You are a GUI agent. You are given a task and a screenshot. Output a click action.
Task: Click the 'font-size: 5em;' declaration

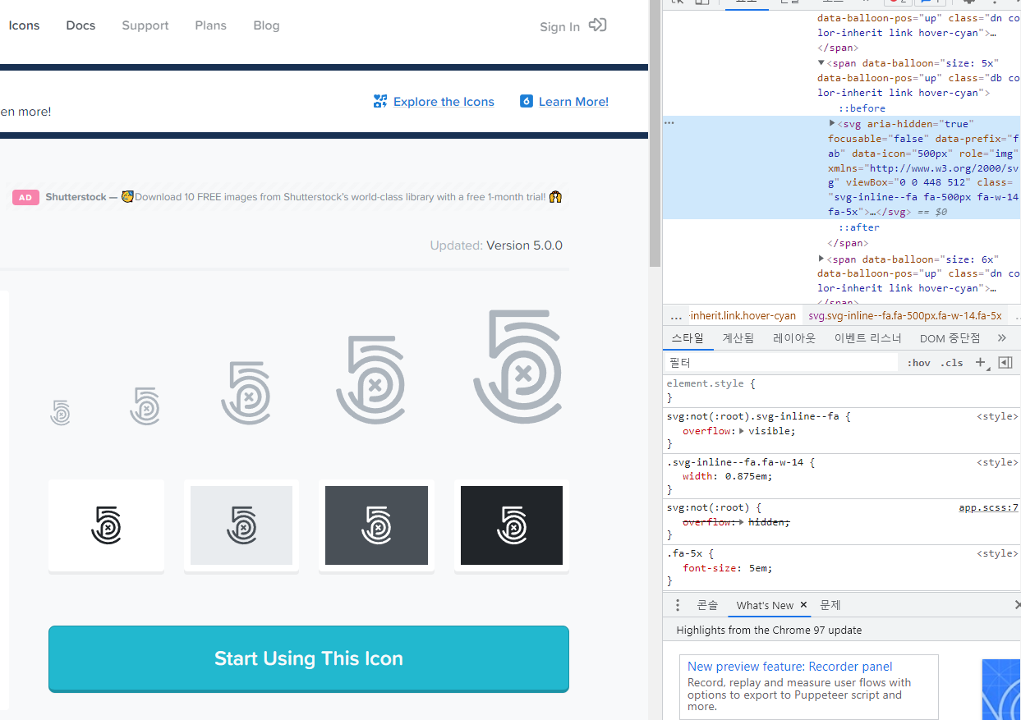pyautogui.click(x=727, y=568)
